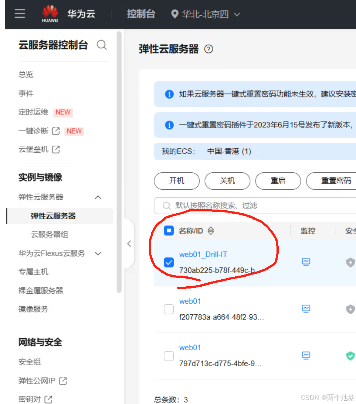Click the 重启 button
Image resolution: width=356 pixels, height=404 pixels.
tap(278, 181)
